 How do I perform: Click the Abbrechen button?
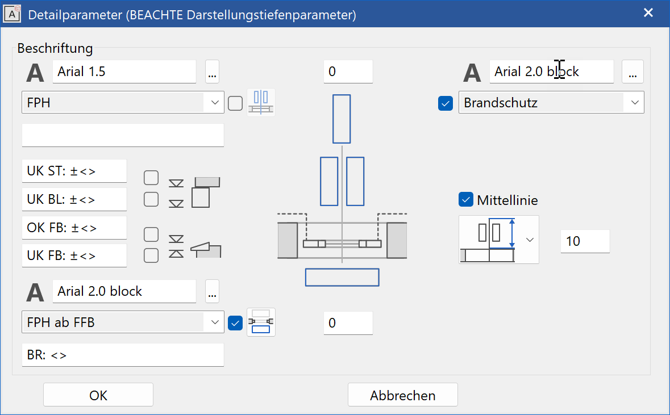[x=403, y=395]
